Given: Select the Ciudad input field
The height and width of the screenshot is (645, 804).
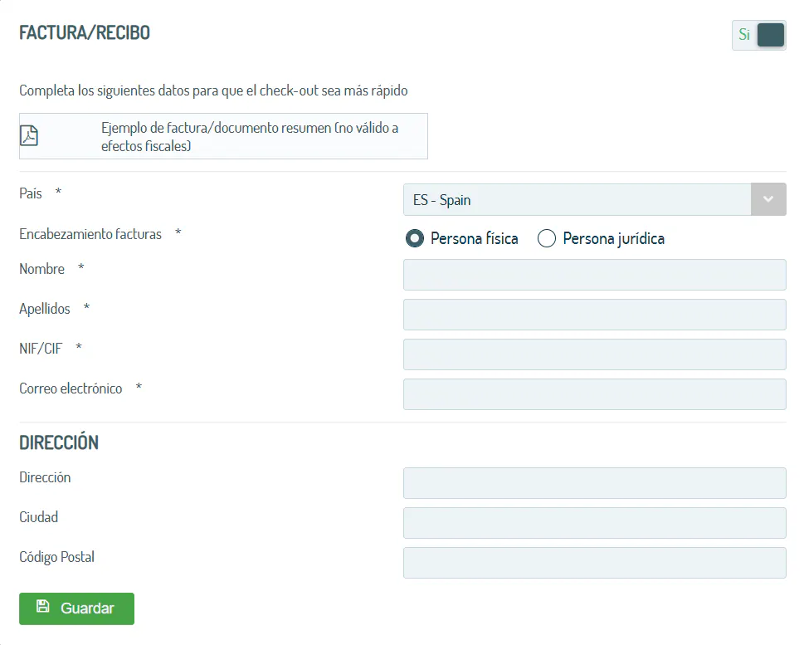Looking at the screenshot, I should click(x=595, y=523).
